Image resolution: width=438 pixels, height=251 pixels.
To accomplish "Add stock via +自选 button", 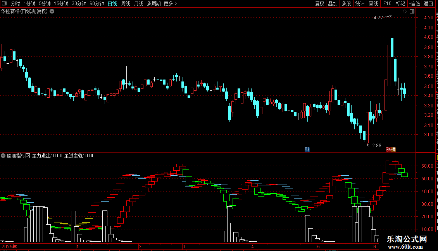I will [x=414, y=3].
